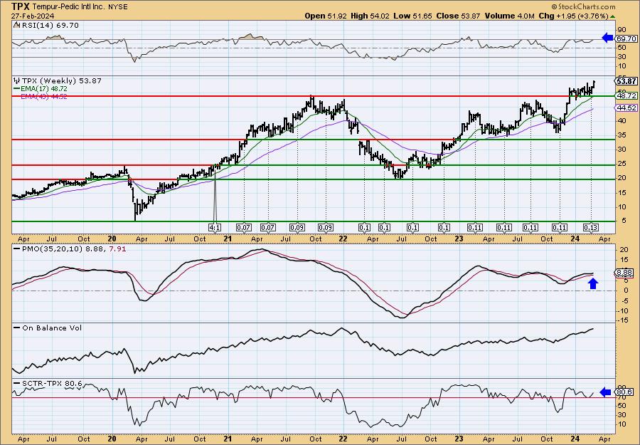Click the green up-triangle beside Chg value

tap(612, 16)
